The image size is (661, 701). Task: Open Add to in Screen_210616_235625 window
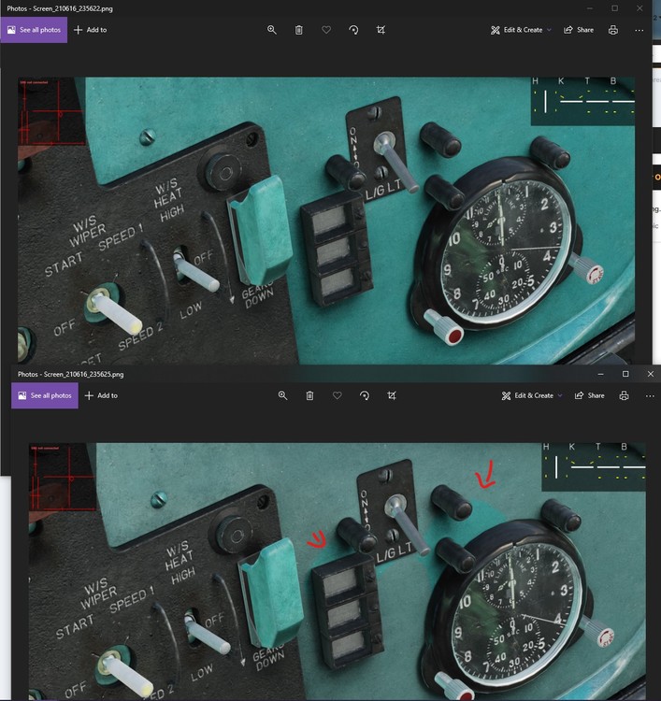coord(101,395)
